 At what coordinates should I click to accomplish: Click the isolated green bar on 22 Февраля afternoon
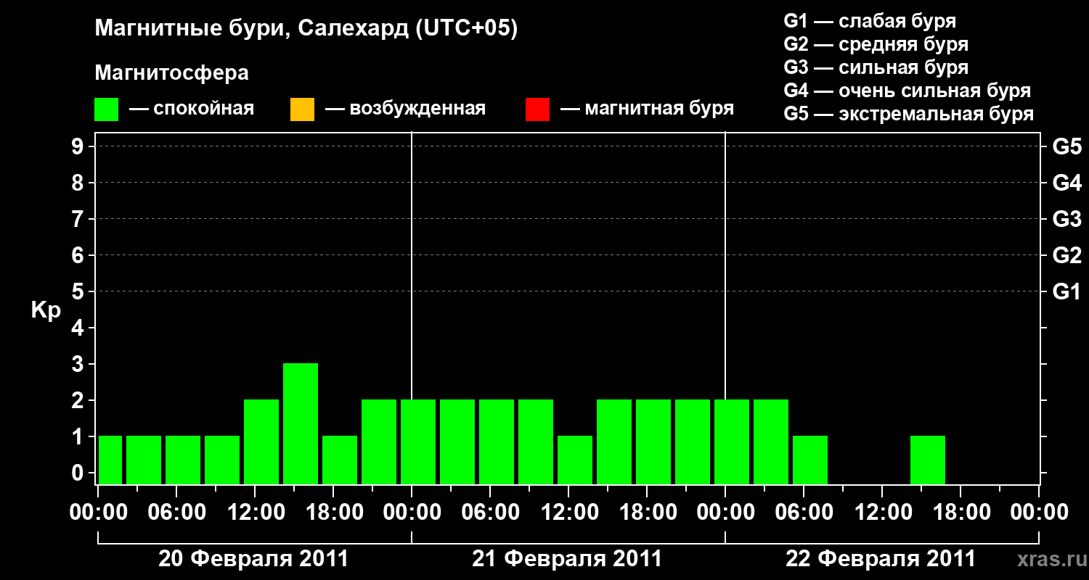(x=928, y=460)
